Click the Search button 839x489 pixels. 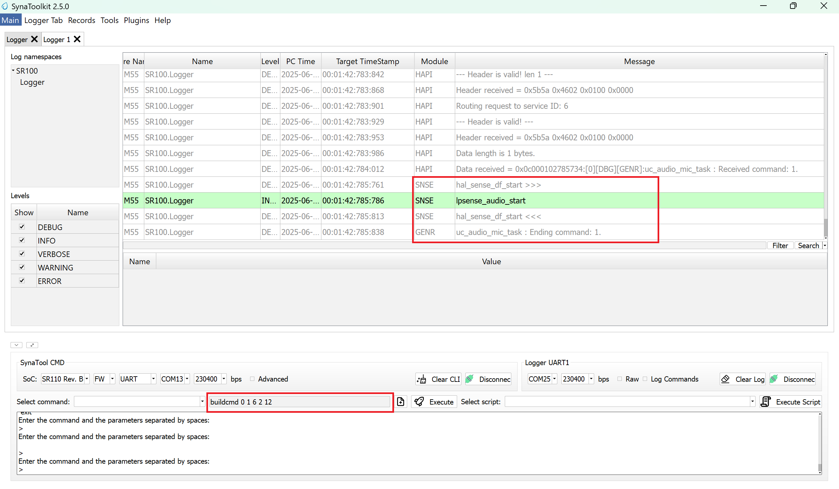click(808, 246)
